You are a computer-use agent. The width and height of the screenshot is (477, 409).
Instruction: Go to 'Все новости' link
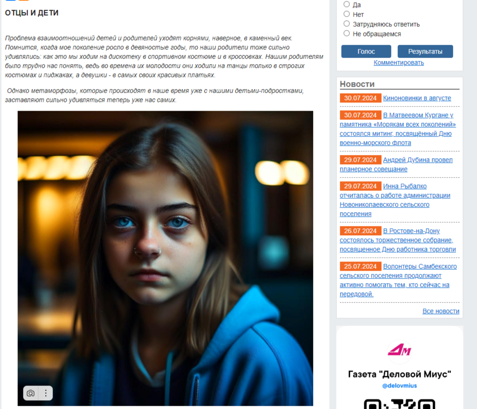(441, 311)
